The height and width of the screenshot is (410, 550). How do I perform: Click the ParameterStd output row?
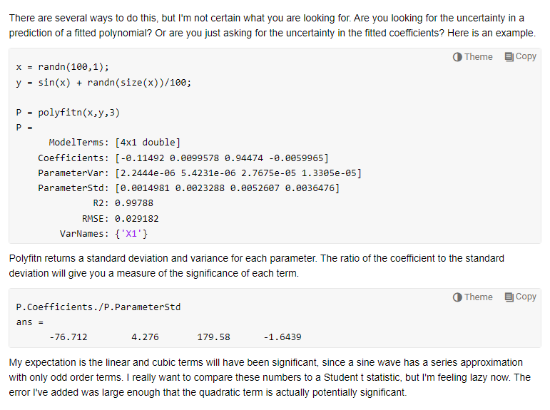[188, 188]
